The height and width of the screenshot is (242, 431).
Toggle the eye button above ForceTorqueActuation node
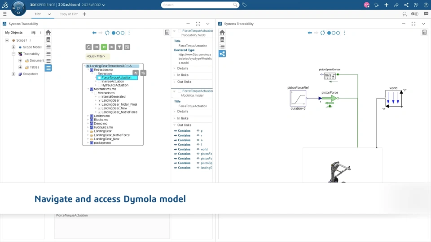coord(136,73)
